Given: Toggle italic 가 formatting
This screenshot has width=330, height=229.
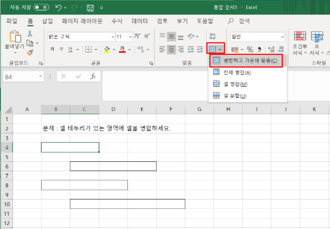Looking at the screenshot, I should tap(61, 50).
